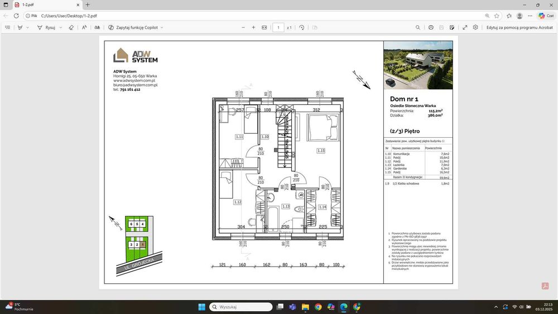The height and width of the screenshot is (314, 558).
Task: Click the page number input field
Action: (x=278, y=27)
